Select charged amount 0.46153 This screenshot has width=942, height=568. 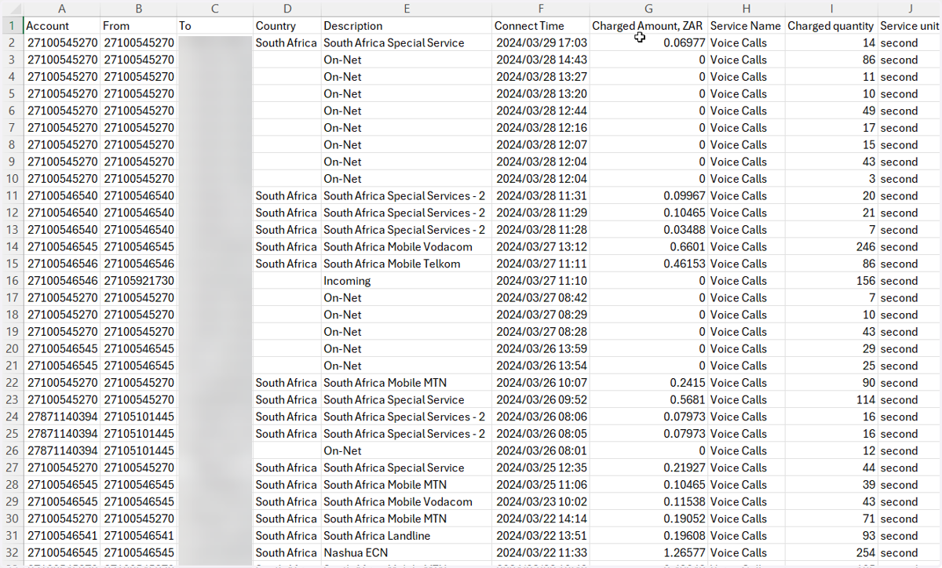648,264
